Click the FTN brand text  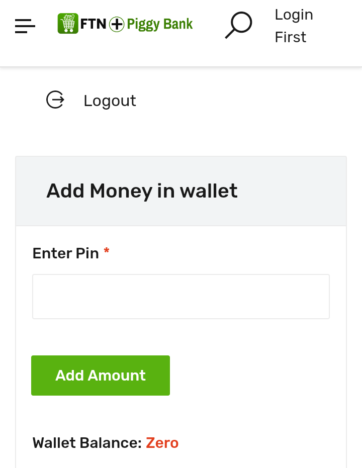click(93, 24)
